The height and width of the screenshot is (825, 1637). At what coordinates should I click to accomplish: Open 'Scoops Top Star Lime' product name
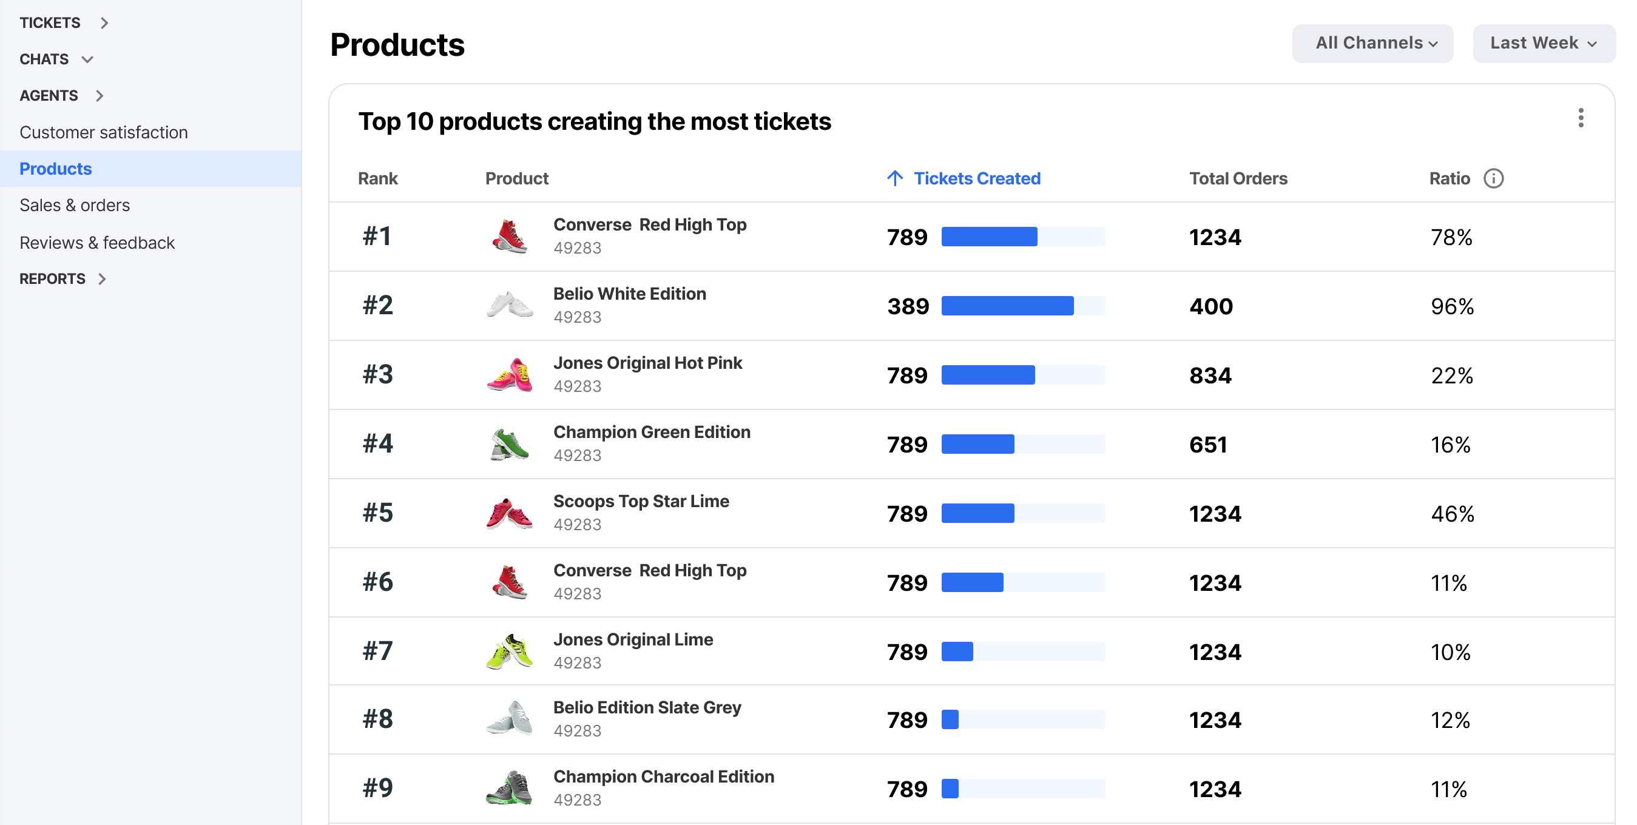[641, 502]
